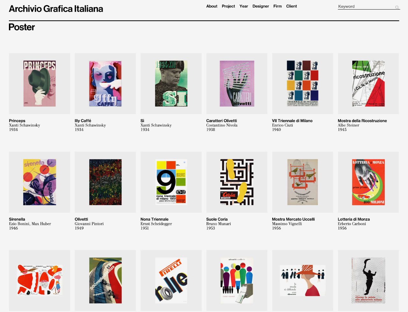The height and width of the screenshot is (312, 408).
Task: Click the Princeps title link
Action: pos(17,121)
